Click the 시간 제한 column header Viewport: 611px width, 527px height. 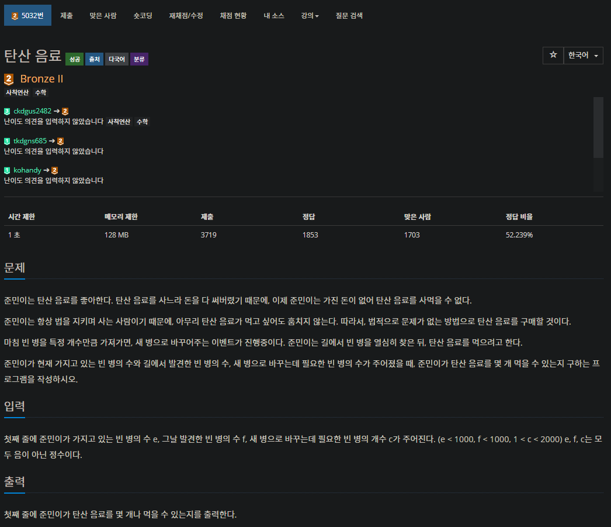[x=22, y=217]
